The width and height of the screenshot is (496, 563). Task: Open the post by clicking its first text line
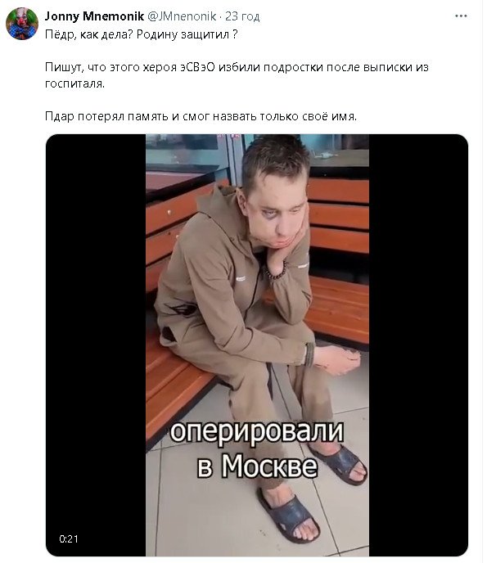click(x=141, y=34)
